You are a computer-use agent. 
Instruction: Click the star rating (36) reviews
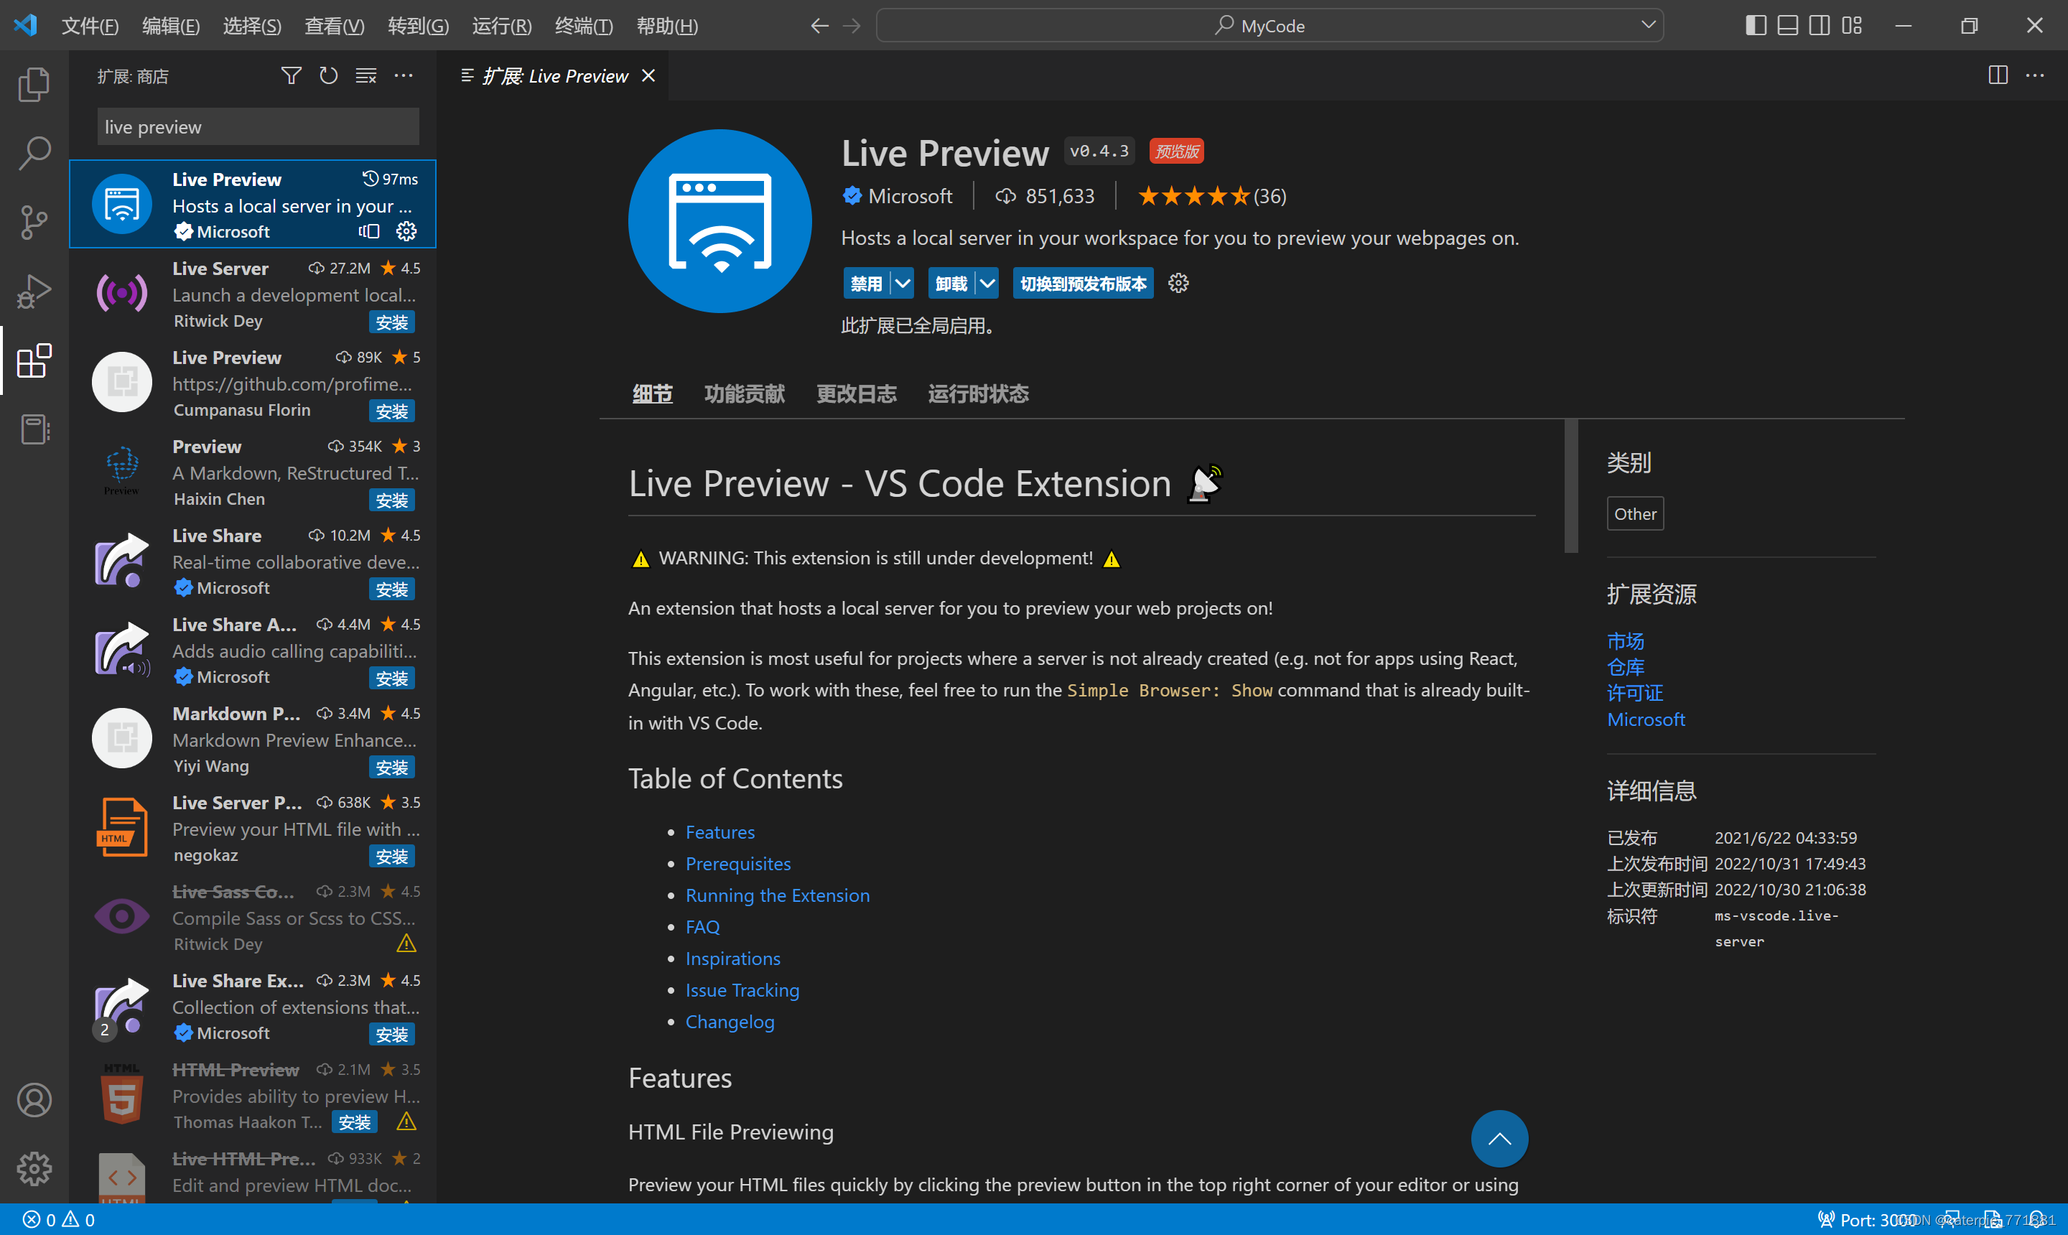pyautogui.click(x=1213, y=197)
